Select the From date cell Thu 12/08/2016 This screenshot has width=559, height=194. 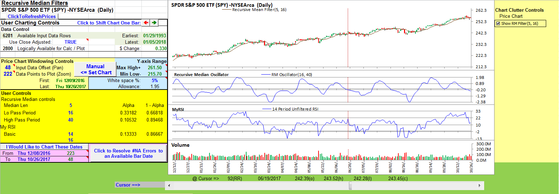point(34,153)
